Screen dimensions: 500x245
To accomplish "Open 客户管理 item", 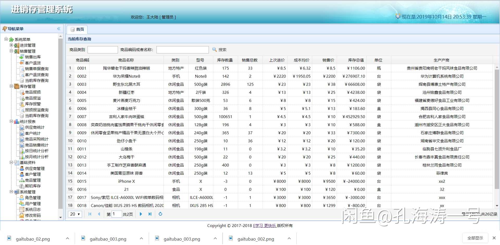I will 33,174.
